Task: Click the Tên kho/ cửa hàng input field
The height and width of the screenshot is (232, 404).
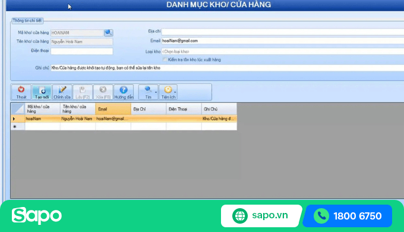Action: tap(81, 42)
